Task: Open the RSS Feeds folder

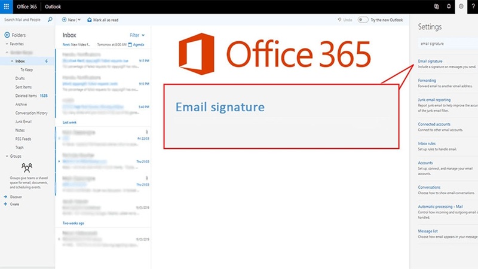Action: (x=23, y=139)
